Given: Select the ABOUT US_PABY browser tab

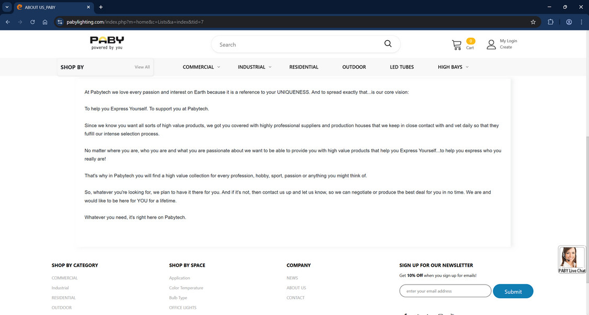Looking at the screenshot, I should click(53, 7).
